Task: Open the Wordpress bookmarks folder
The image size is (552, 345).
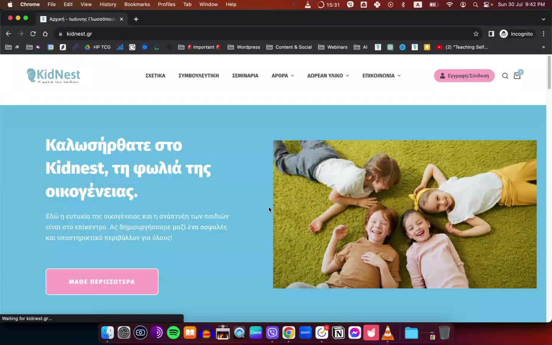Action: [x=244, y=47]
